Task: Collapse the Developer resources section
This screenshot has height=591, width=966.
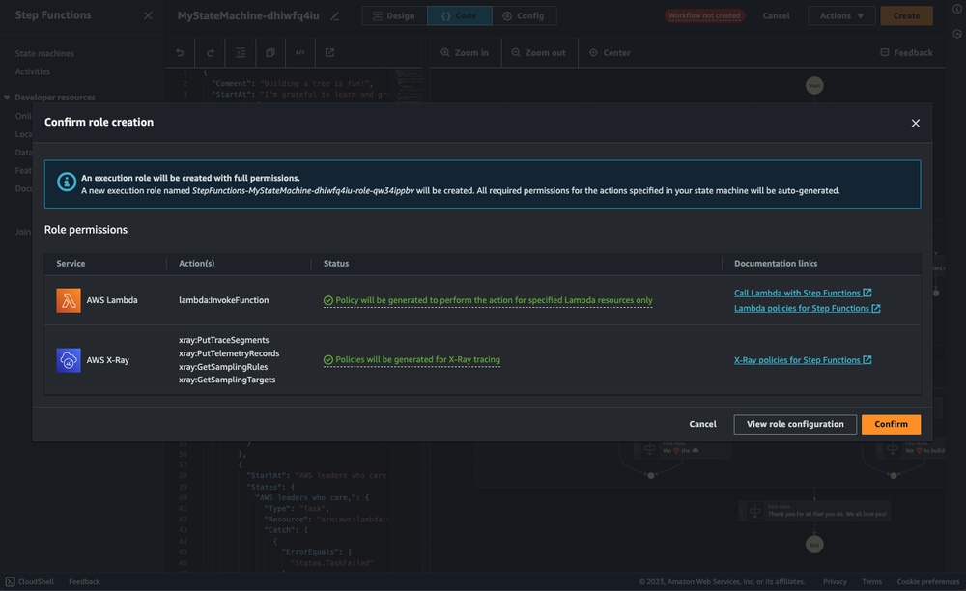Action: click(7, 98)
